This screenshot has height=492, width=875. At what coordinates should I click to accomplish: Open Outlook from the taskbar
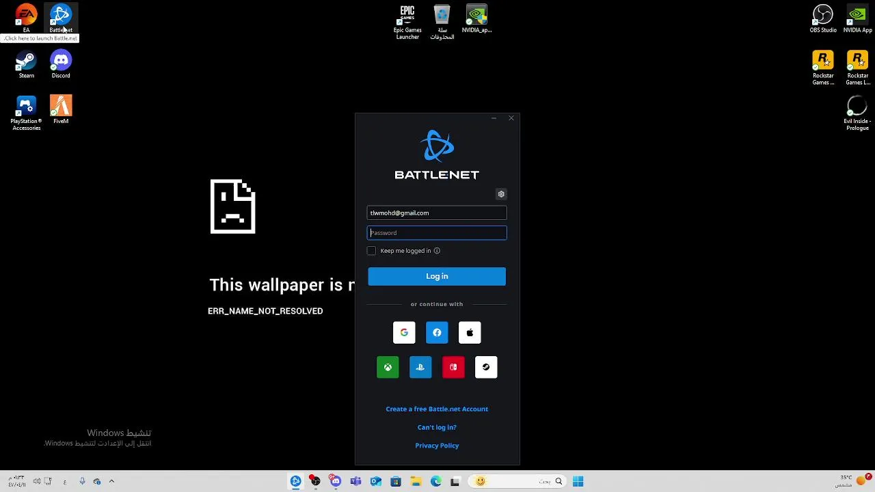(375, 482)
